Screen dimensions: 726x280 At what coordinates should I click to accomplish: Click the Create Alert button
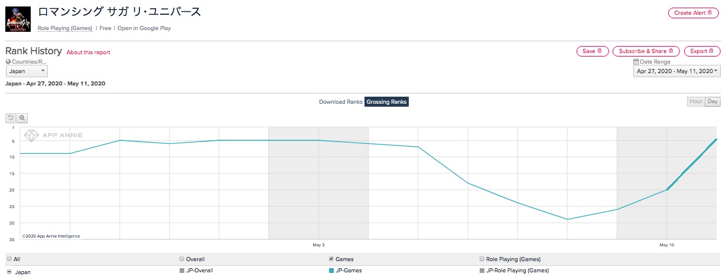coord(694,13)
